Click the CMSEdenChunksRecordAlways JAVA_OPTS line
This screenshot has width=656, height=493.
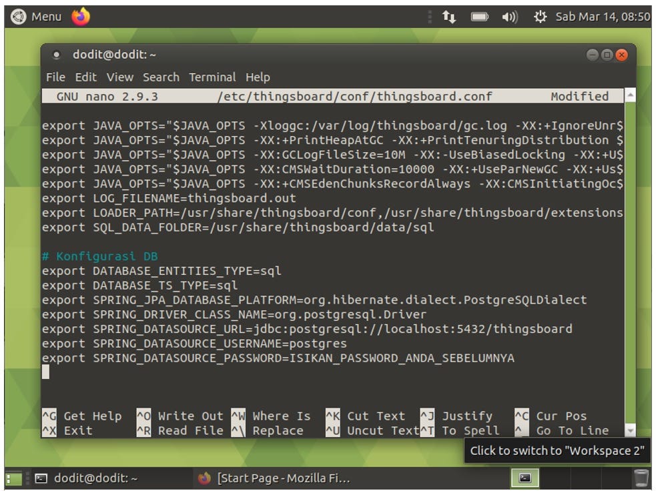pyautogui.click(x=332, y=184)
